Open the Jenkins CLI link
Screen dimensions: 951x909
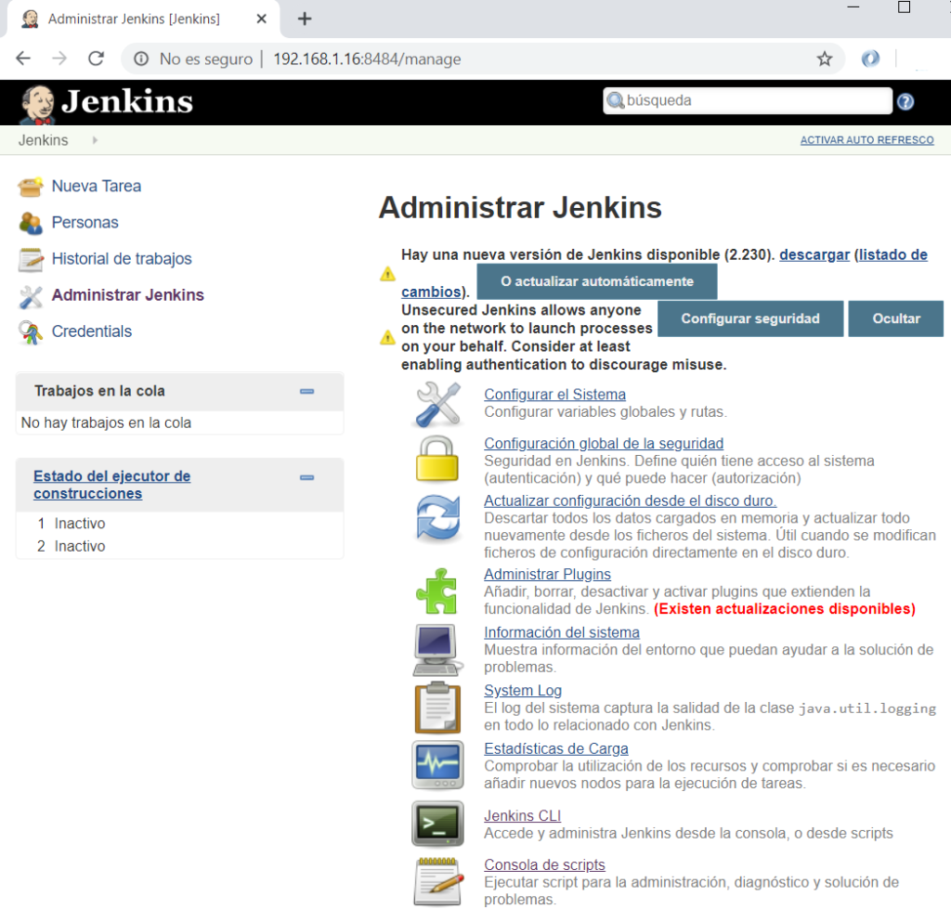pos(522,815)
